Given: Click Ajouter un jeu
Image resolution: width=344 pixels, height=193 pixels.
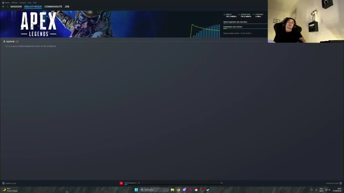Looking at the screenshot, I should (9, 183).
